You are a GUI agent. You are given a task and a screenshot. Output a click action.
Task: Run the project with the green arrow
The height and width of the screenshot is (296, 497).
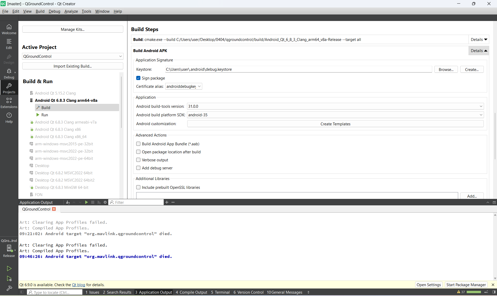(x=9, y=269)
